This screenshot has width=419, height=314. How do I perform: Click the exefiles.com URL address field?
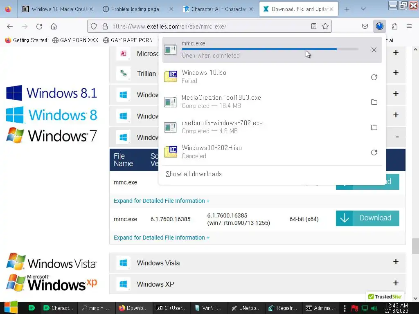coord(209,26)
